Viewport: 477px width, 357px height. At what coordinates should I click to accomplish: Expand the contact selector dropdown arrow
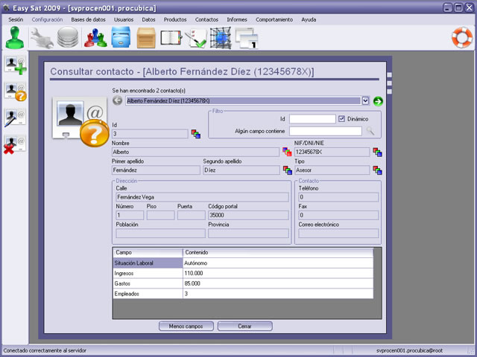[x=365, y=101]
